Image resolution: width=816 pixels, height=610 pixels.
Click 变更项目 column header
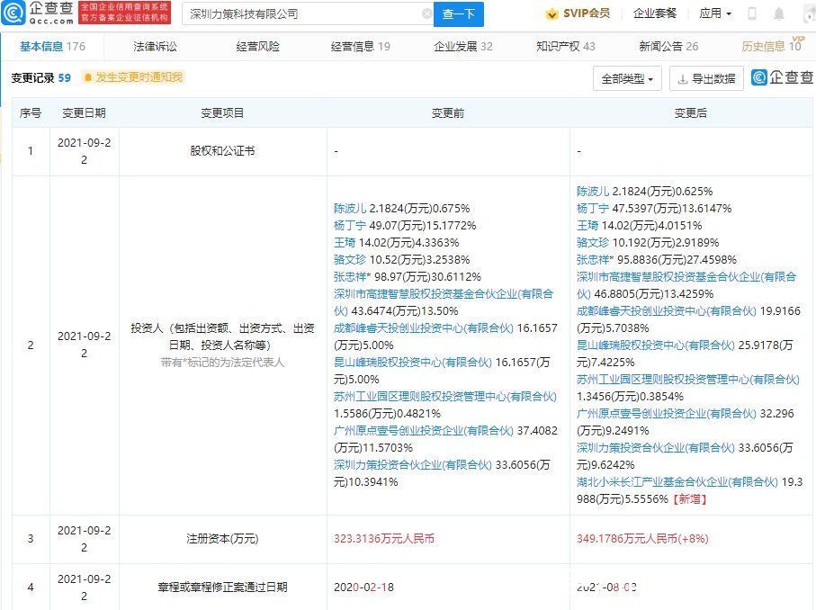[x=222, y=113]
